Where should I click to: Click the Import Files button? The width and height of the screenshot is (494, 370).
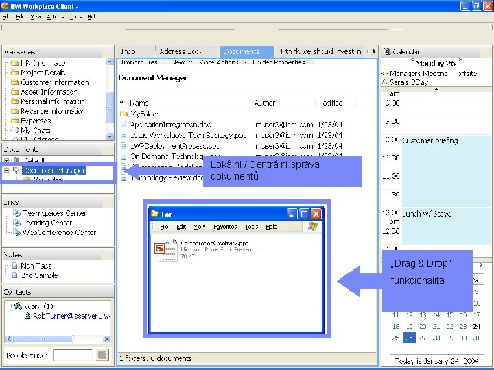[139, 62]
